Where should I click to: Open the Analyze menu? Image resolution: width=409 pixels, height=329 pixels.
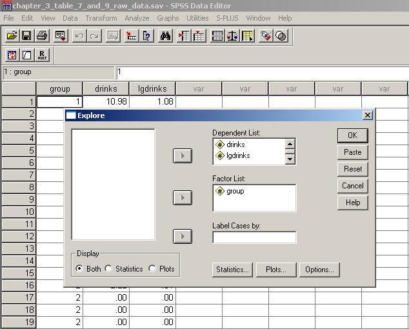pyautogui.click(x=137, y=18)
